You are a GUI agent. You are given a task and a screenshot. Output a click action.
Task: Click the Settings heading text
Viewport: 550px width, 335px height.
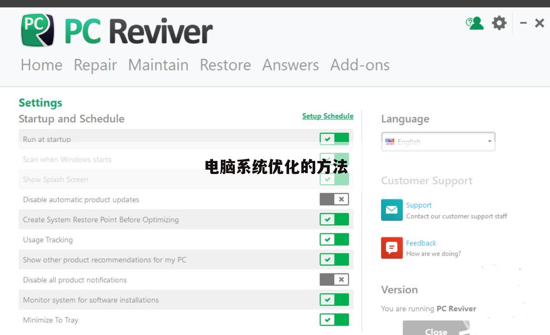(40, 103)
